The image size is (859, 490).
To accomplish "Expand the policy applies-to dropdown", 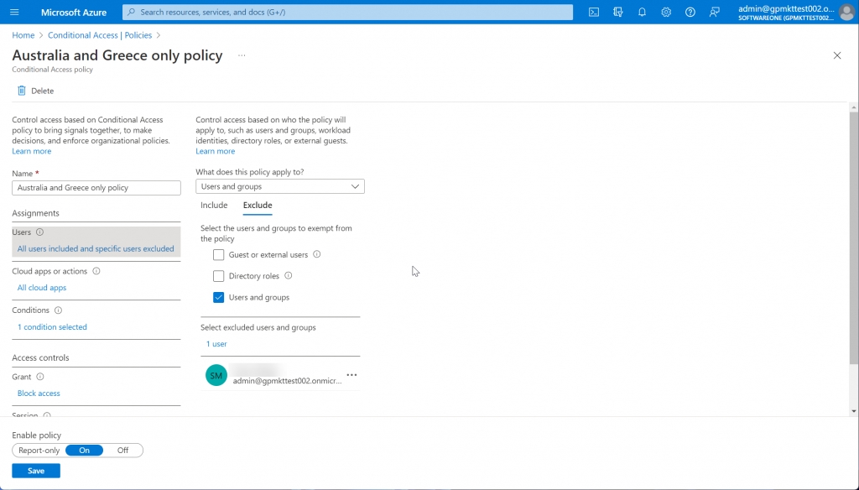I will [280, 186].
